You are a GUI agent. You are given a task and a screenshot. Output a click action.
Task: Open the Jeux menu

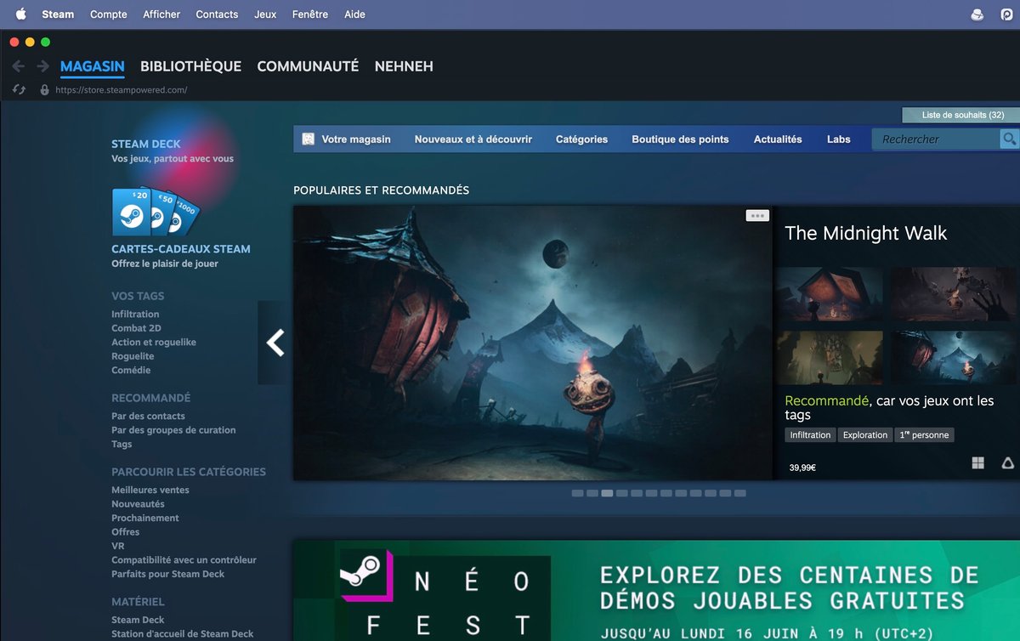pos(265,14)
